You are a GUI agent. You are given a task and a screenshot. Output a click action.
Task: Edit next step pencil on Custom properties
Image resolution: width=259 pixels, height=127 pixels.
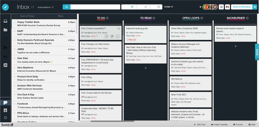pyautogui.click(x=97, y=36)
